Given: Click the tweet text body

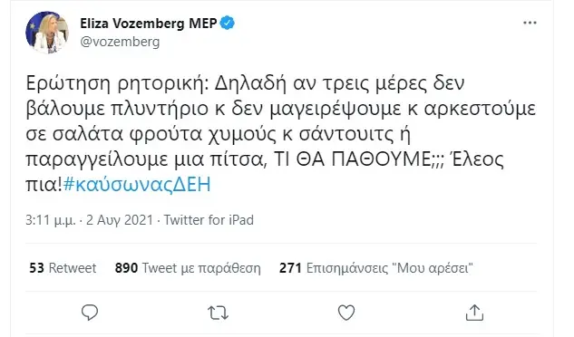Looking at the screenshot, I should coord(281,133).
